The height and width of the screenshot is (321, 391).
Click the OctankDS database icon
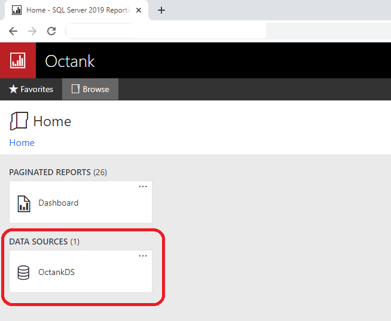pyautogui.click(x=23, y=273)
